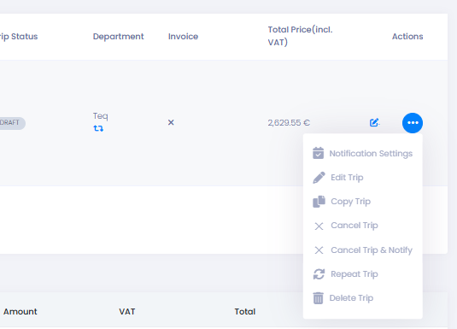Click the blue three-dots actions button
The width and height of the screenshot is (457, 329).
click(413, 123)
